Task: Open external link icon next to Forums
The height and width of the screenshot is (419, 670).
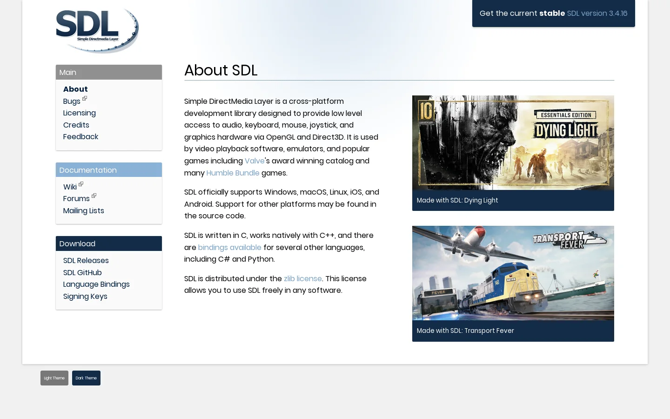Action: 94,196
